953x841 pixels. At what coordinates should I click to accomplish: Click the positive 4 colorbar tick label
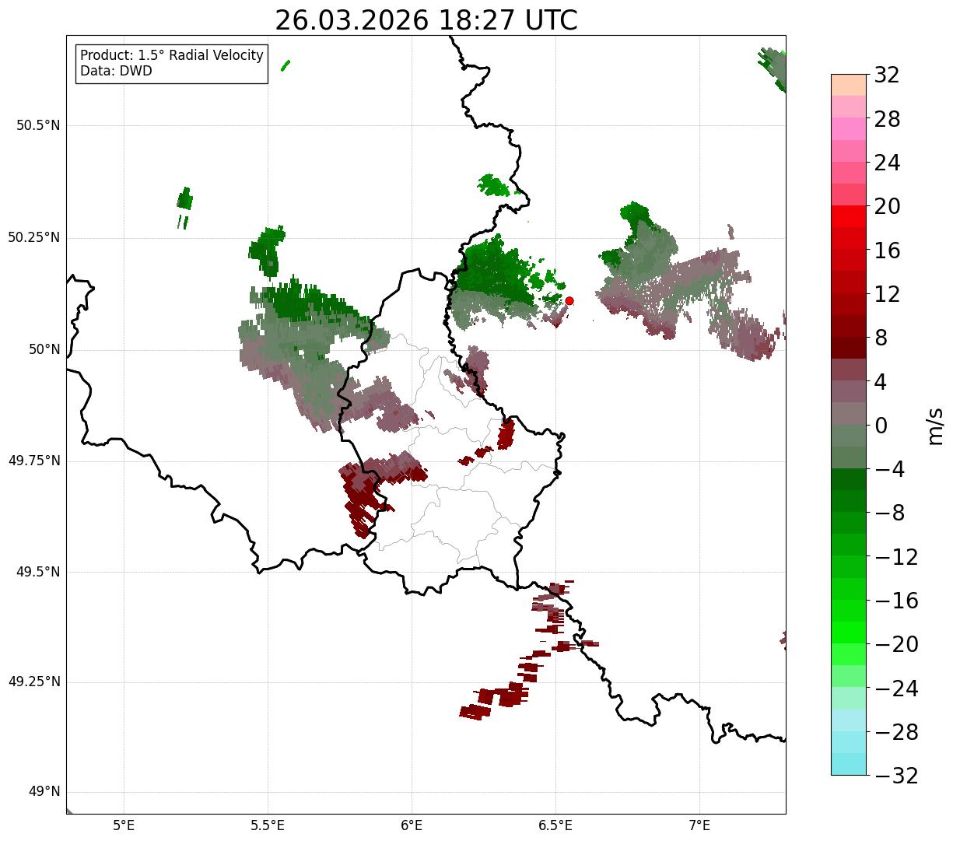point(881,382)
